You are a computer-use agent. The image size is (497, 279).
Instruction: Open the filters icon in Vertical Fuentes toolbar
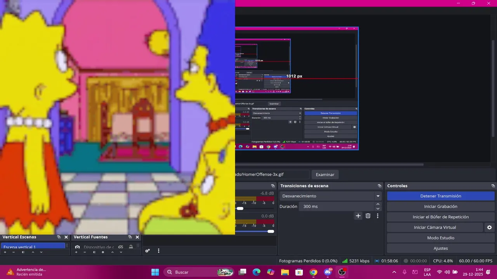94,252
